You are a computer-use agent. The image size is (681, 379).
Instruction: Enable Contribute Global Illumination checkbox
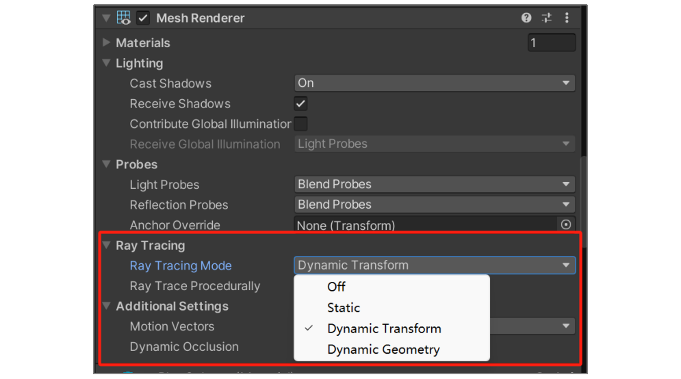pos(300,124)
